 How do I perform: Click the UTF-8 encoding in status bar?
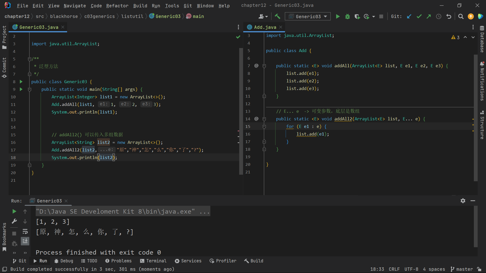point(411,269)
